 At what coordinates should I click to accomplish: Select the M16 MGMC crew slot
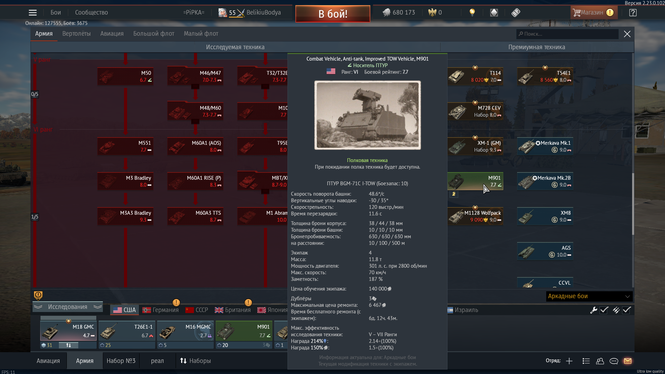tap(185, 331)
